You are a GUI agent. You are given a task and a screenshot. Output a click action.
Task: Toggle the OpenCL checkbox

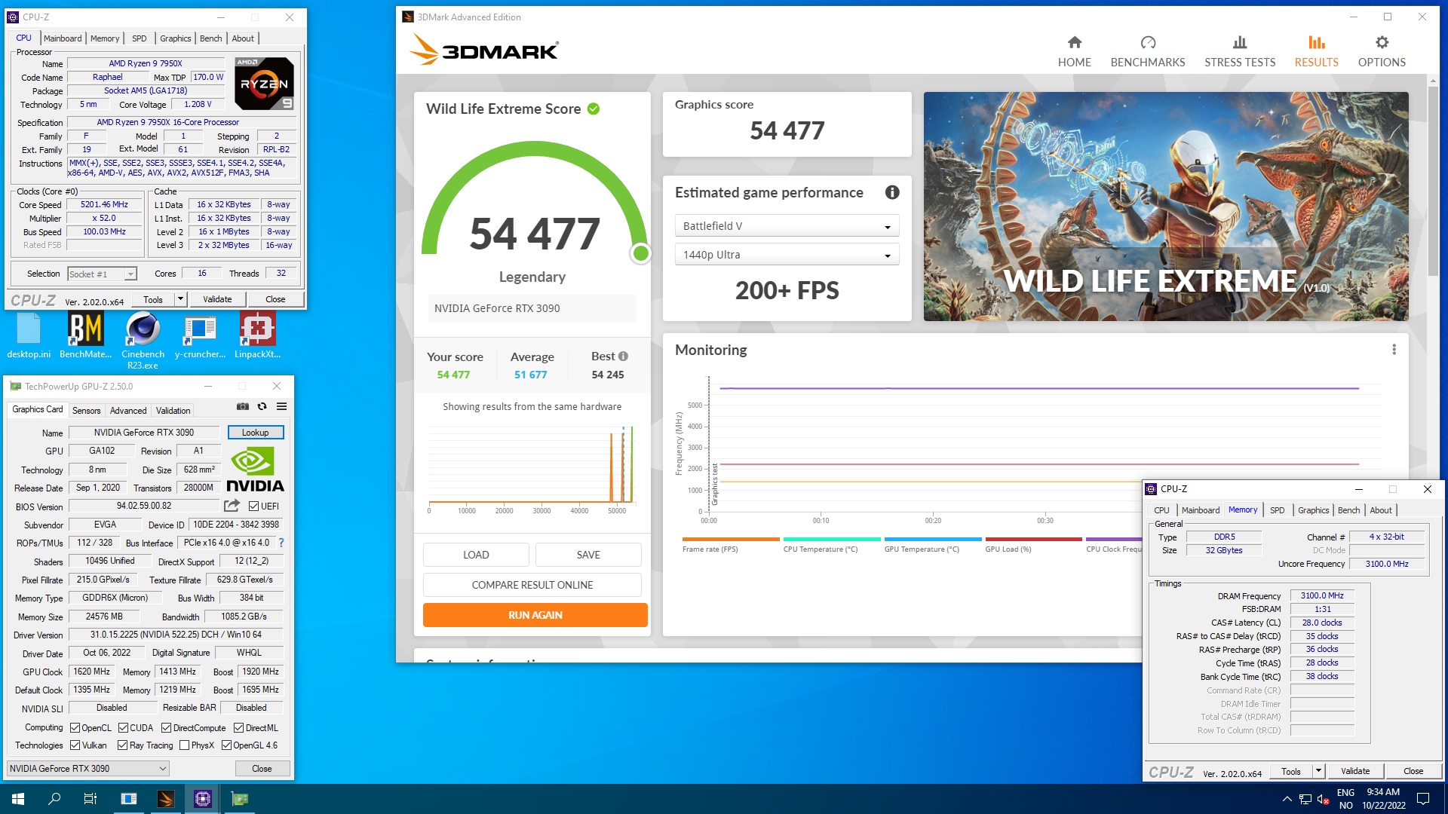[x=75, y=728]
